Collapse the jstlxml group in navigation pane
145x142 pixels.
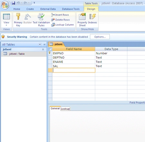click(43, 49)
